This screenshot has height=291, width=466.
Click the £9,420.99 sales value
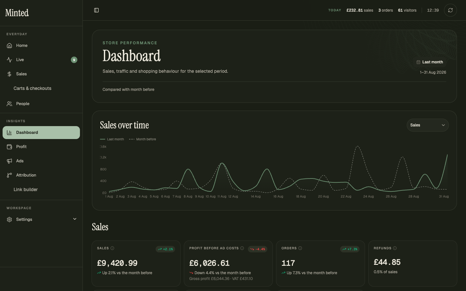pos(117,263)
